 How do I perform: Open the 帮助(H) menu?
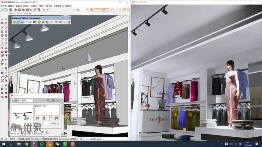(x=68, y=6)
